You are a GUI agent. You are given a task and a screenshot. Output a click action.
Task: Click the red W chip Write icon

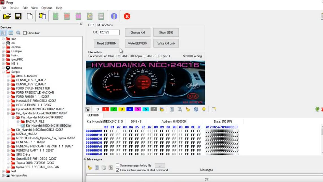point(67,16)
